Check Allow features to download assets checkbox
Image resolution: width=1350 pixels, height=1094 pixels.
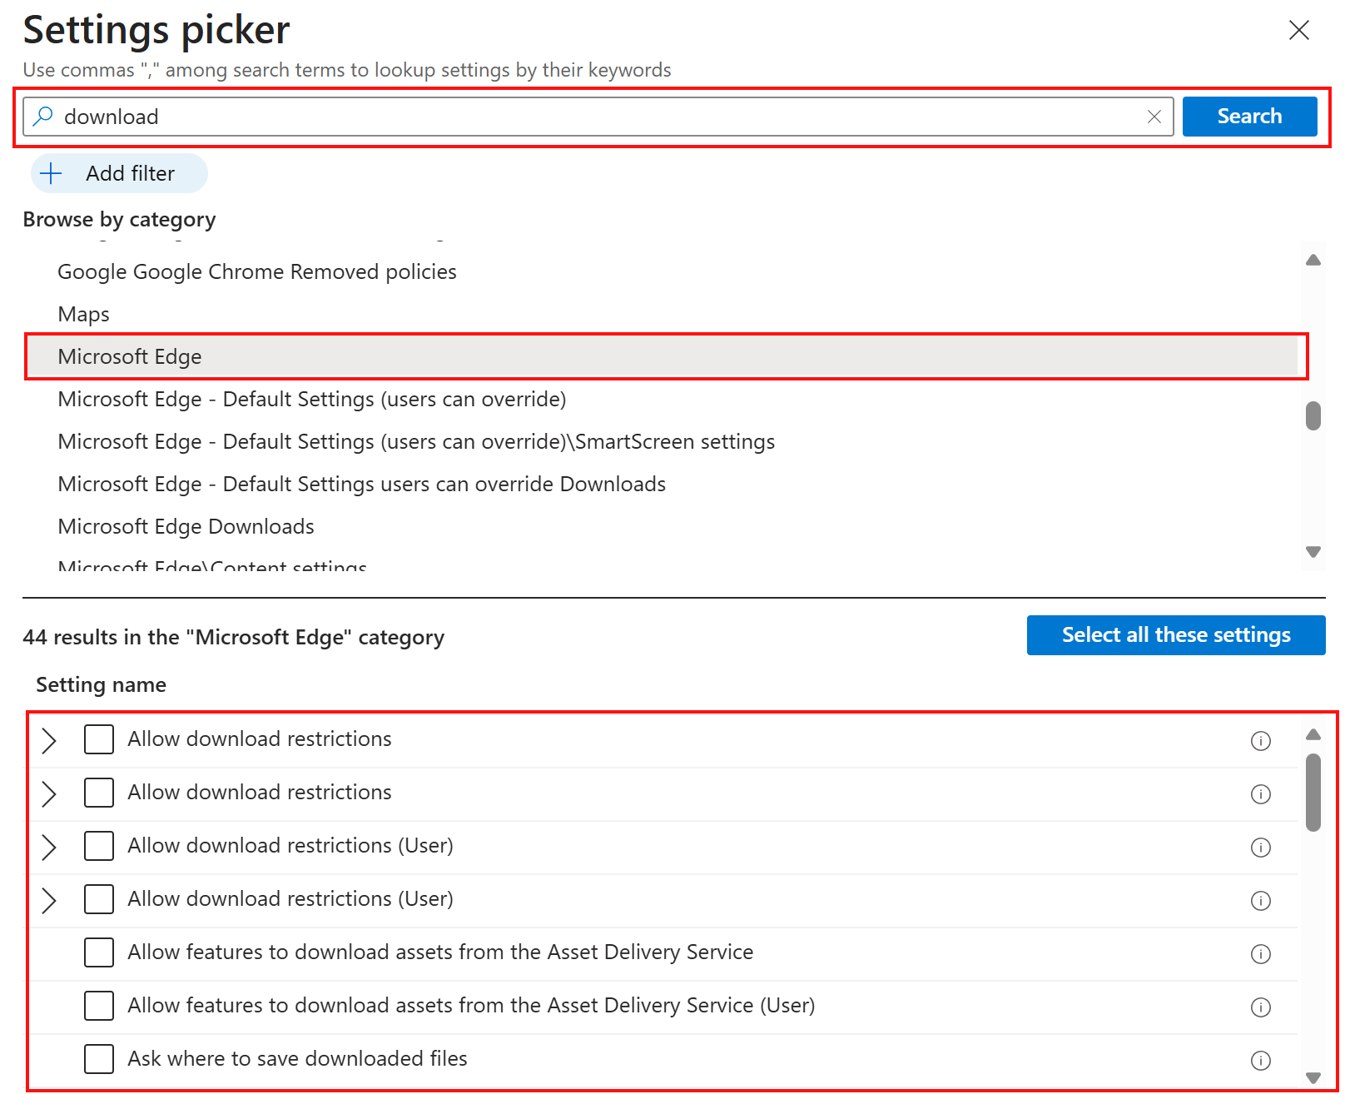click(99, 952)
